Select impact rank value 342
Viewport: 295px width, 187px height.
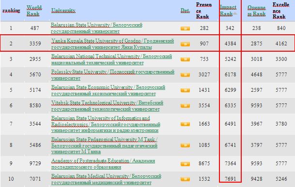coord(230,28)
